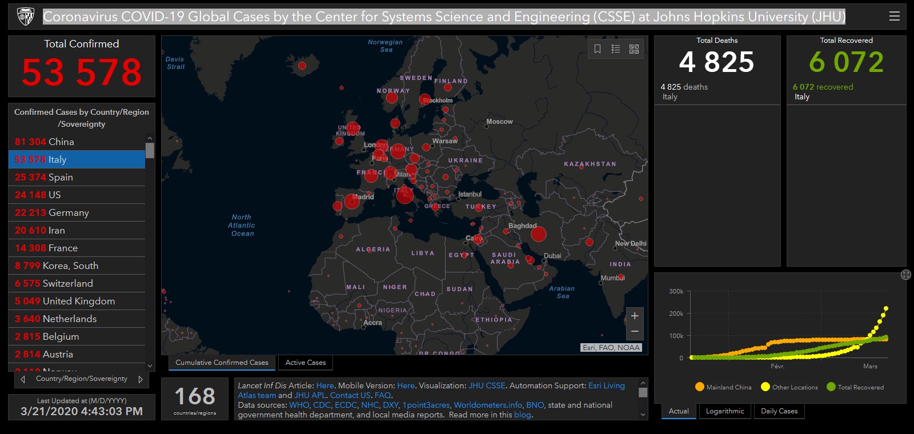Viewport: 914px width, 434px height.
Task: Open the WHO data source link
Action: (299, 405)
